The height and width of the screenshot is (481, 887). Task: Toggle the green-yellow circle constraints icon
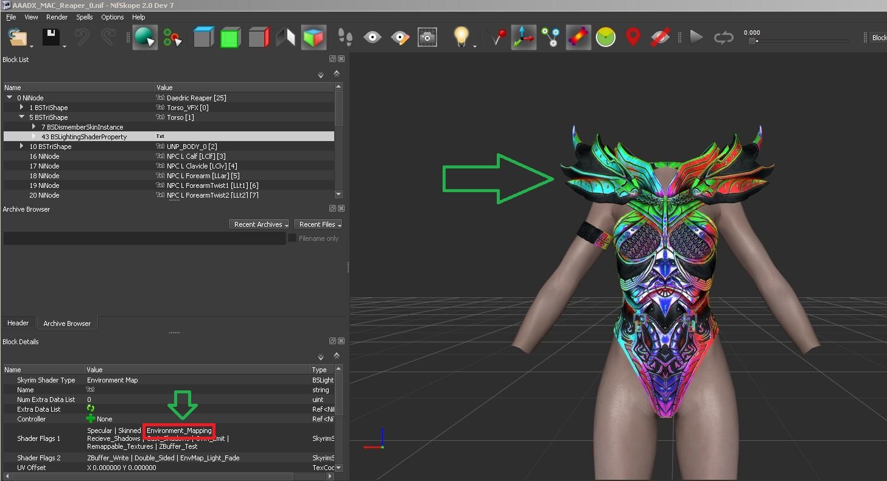pyautogui.click(x=606, y=38)
